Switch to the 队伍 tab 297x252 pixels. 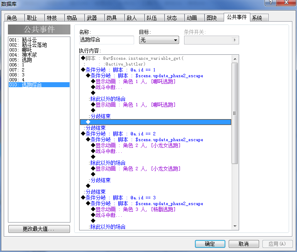pyautogui.click(x=155, y=18)
